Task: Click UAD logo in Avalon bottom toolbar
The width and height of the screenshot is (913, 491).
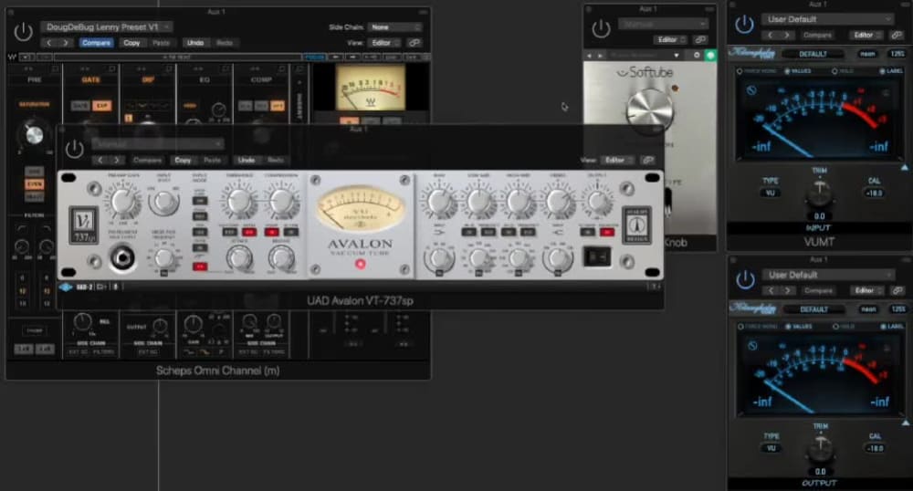Action: pos(66,287)
